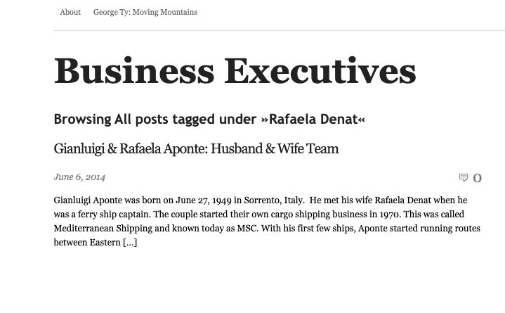
Task: Click "between Eastern" on excerpt's last line
Action: pos(87,243)
